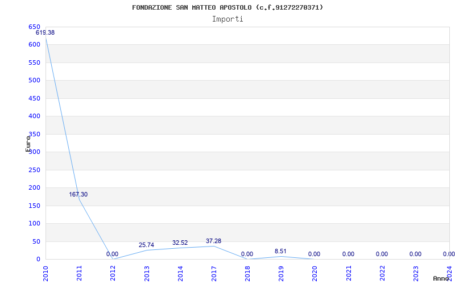Screen dimensions: 455x284
Task: Click the Importi subtitle
Action: [227, 19]
